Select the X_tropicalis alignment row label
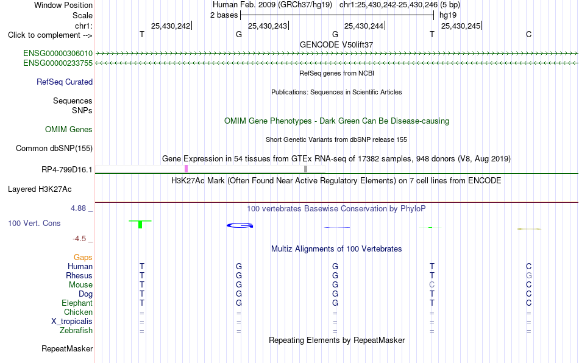Viewport: 579px width, 363px height. [72, 322]
